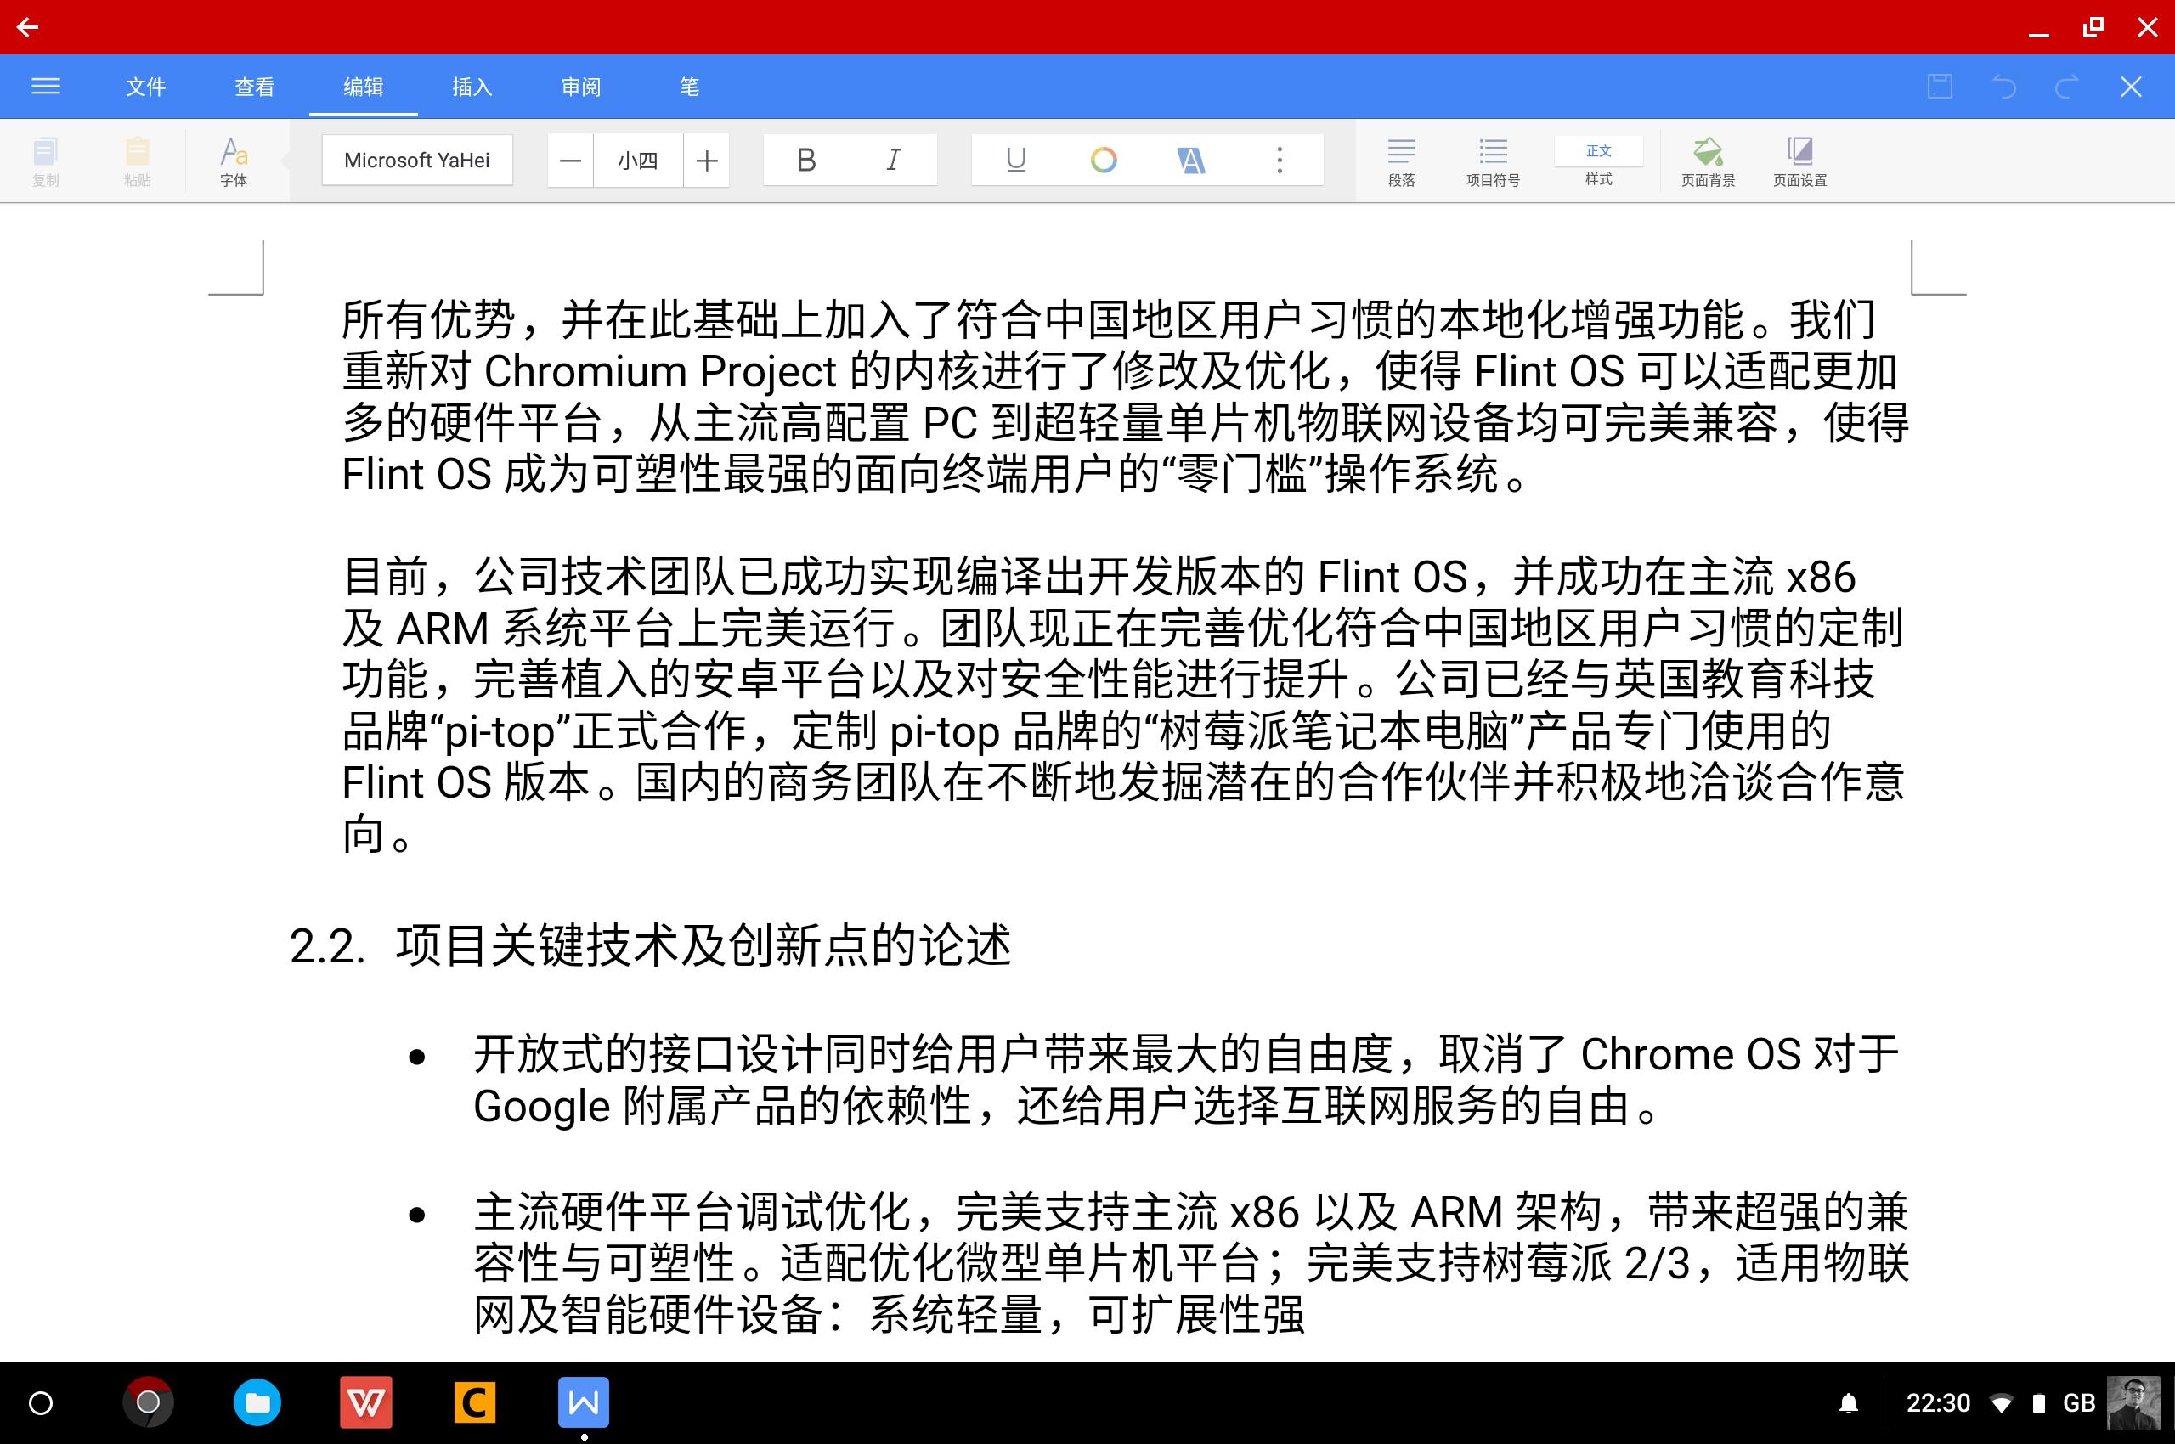Open the three-dot more formatting options

(x=1279, y=161)
